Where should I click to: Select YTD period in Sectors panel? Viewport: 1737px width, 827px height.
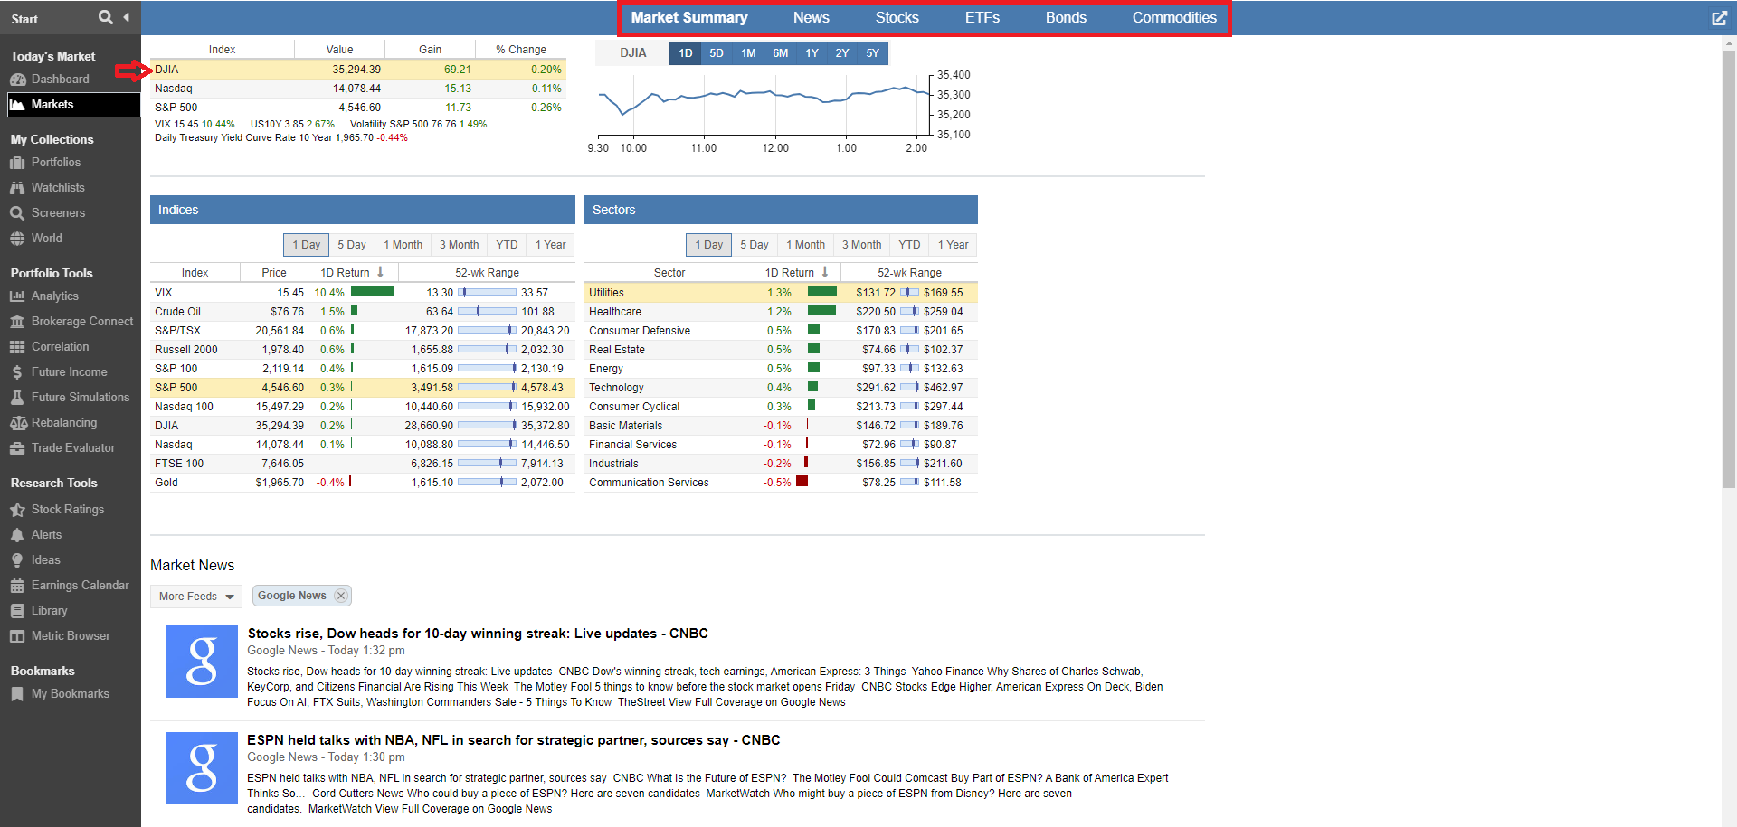pyautogui.click(x=909, y=245)
